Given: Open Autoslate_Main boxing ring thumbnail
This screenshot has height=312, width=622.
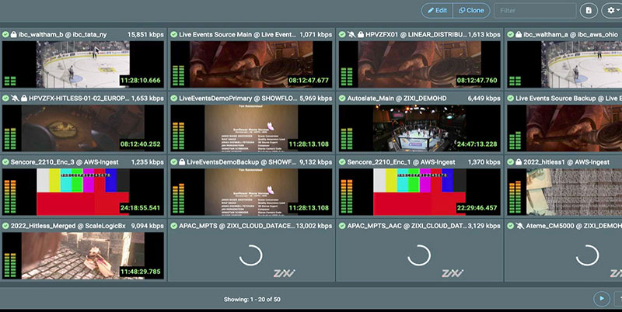Looking at the screenshot, I should pyautogui.click(x=419, y=128).
